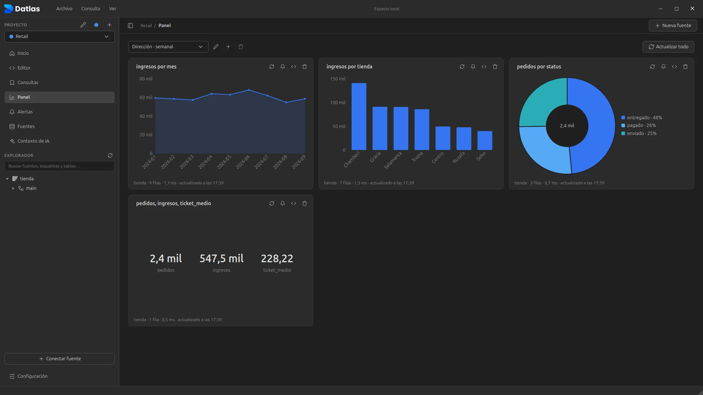Add a new project with plus icon
Screen dimensions: 703x395
tap(109, 25)
